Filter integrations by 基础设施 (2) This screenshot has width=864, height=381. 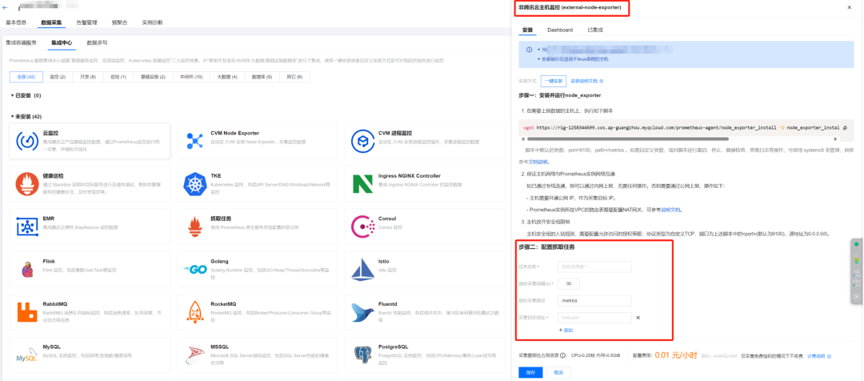point(153,77)
